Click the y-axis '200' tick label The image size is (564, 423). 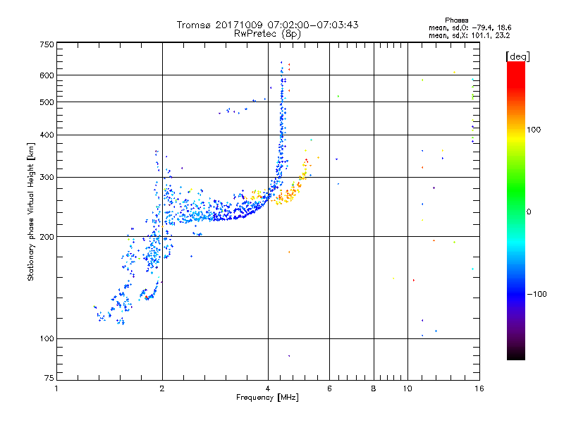47,237
